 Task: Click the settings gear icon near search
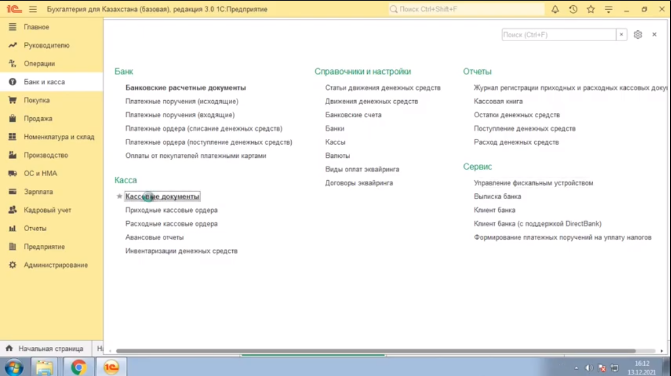(638, 35)
